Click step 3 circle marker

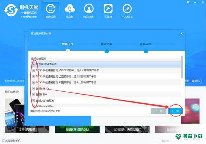[146, 51]
